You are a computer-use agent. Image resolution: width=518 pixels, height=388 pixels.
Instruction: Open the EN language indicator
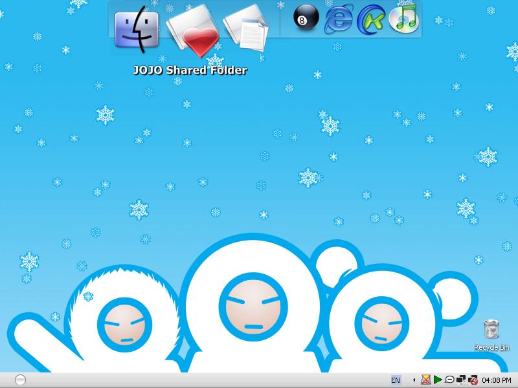point(396,380)
